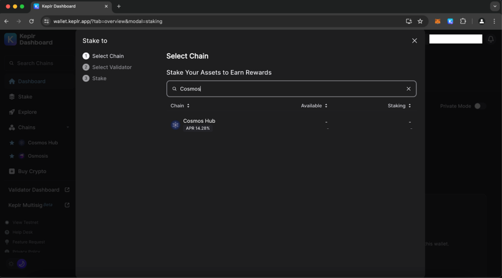Bookmark this page with star icon
The height and width of the screenshot is (278, 502).
click(x=420, y=22)
